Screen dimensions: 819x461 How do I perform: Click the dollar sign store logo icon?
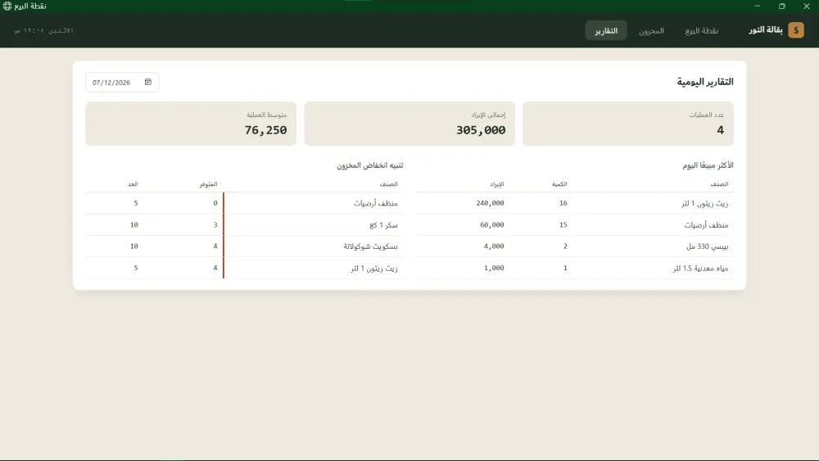point(796,30)
